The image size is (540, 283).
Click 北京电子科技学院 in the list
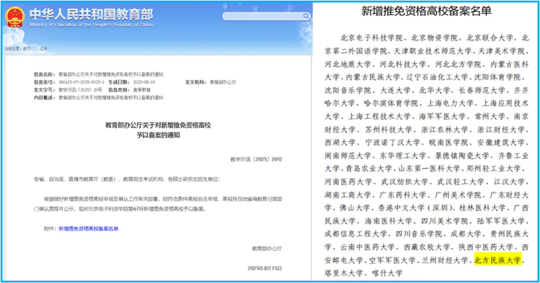pyautogui.click(x=371, y=38)
